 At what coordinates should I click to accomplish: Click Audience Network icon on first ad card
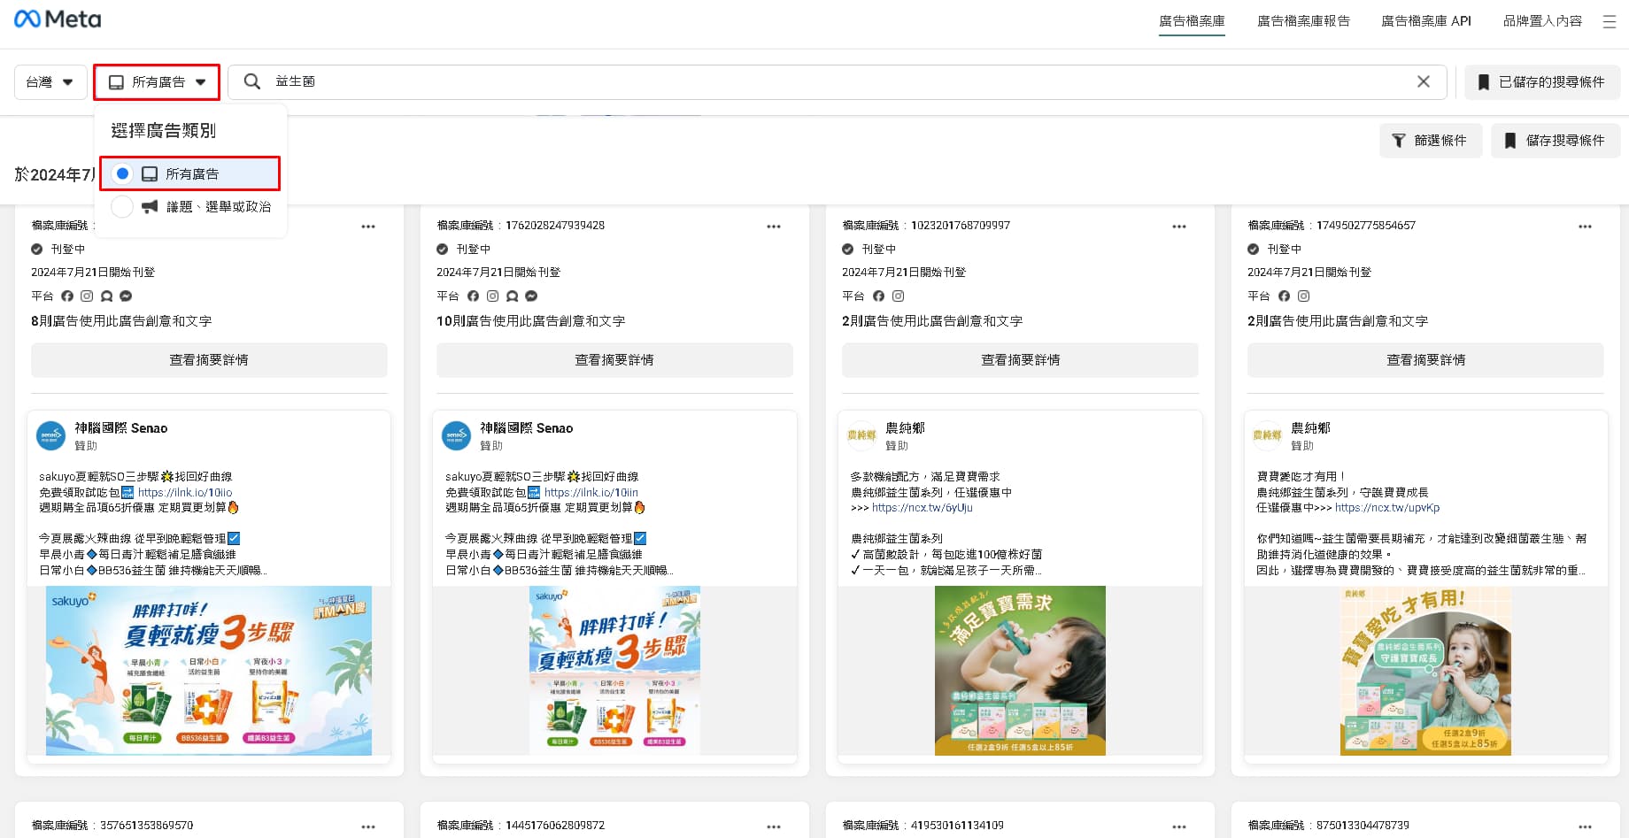pos(106,296)
